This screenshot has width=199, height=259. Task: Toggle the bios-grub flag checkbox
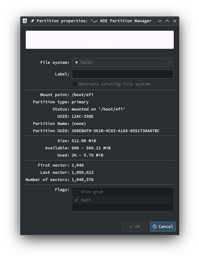pos(76,192)
